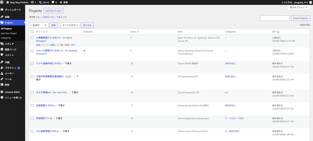Click the 設定 settings icon in sidebar
Viewport: 313px width, 141px height.
(x=2, y=85)
